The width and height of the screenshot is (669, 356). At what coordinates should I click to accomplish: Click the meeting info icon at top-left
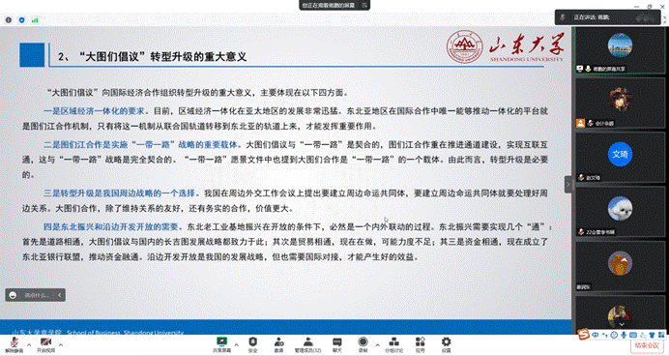pyautogui.click(x=9, y=20)
